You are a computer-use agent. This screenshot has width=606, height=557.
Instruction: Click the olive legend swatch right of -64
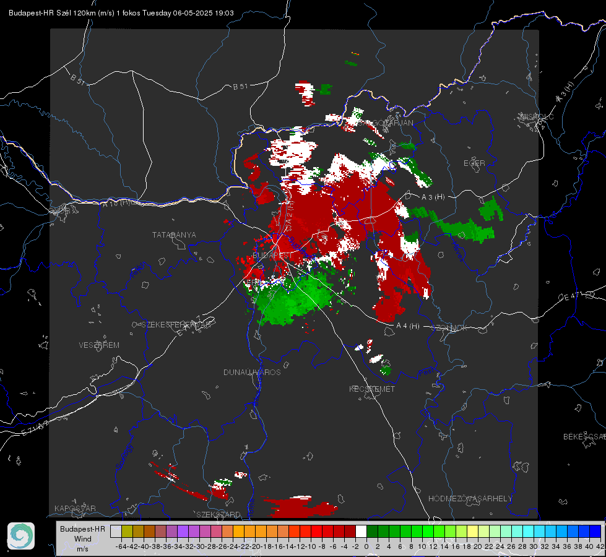127,531
